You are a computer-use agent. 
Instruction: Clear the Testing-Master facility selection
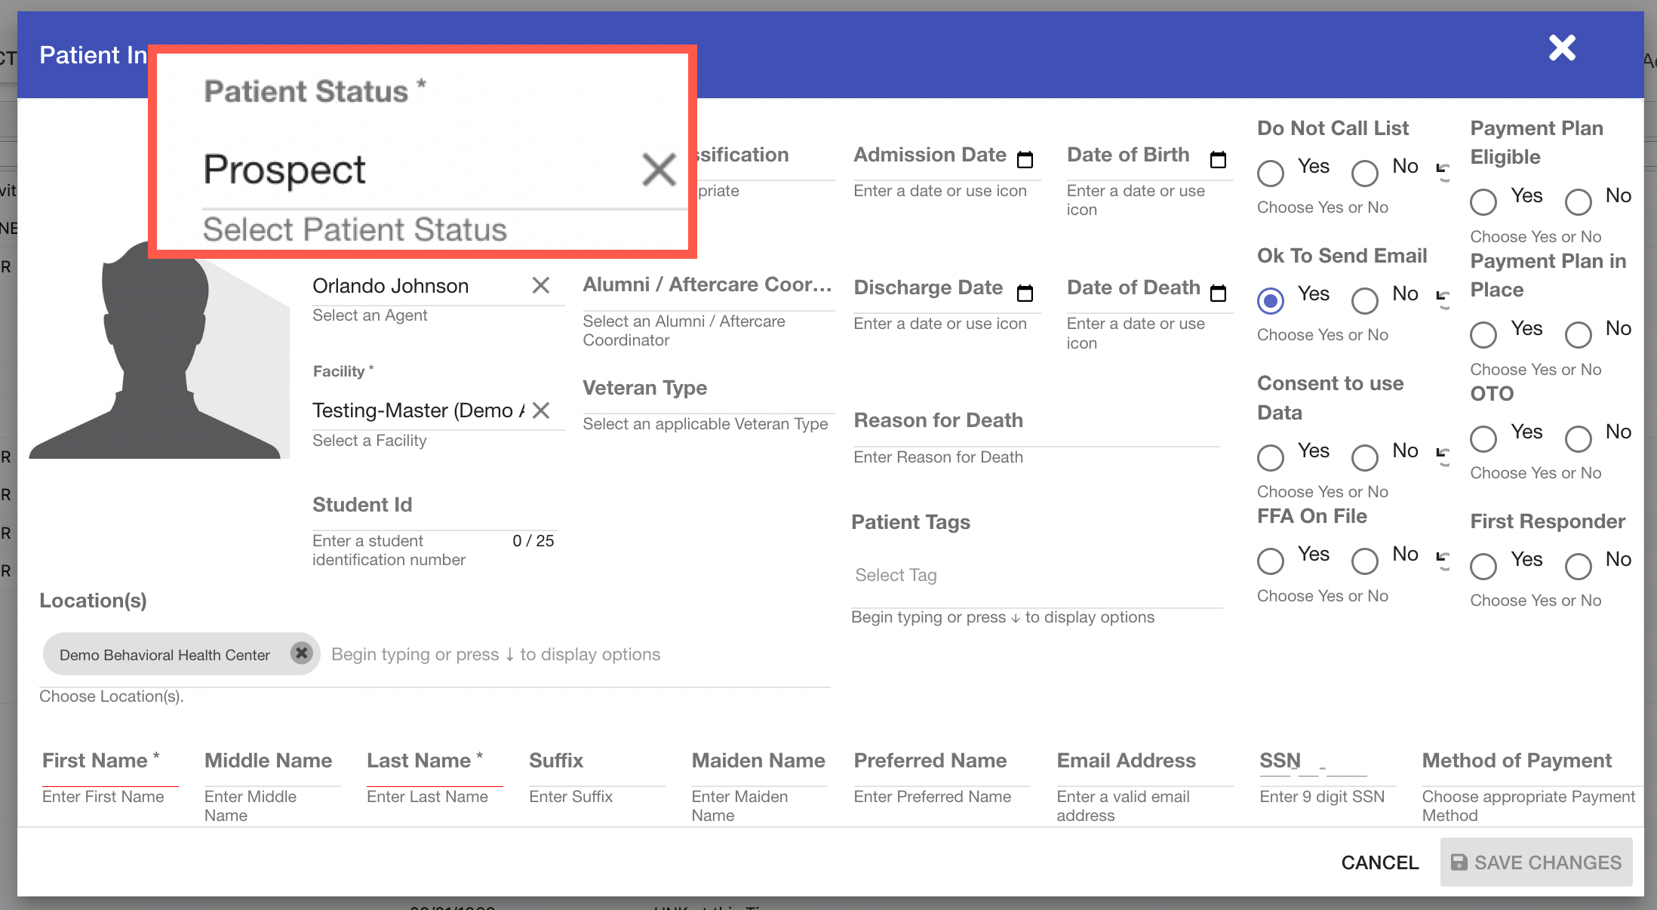[540, 410]
